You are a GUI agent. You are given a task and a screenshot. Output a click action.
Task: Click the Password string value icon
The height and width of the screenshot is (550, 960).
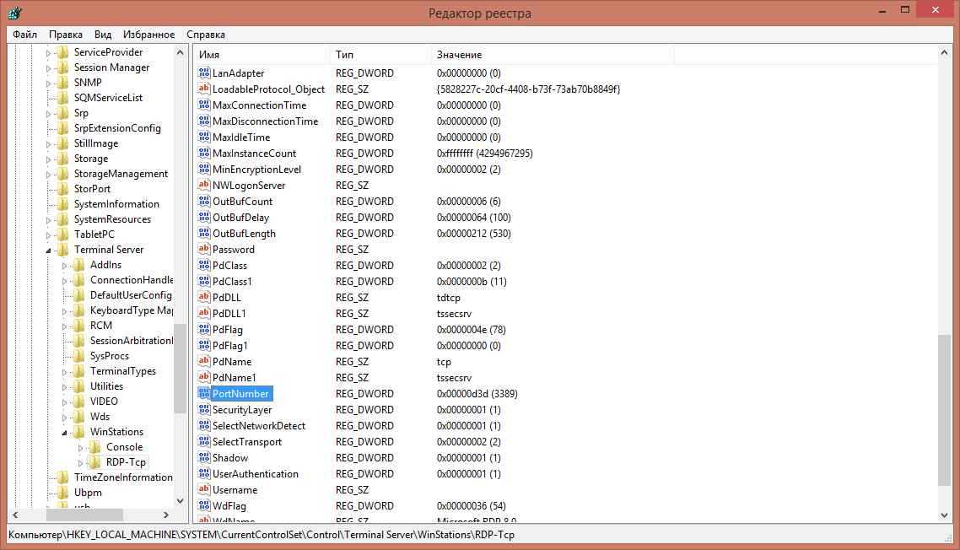204,250
